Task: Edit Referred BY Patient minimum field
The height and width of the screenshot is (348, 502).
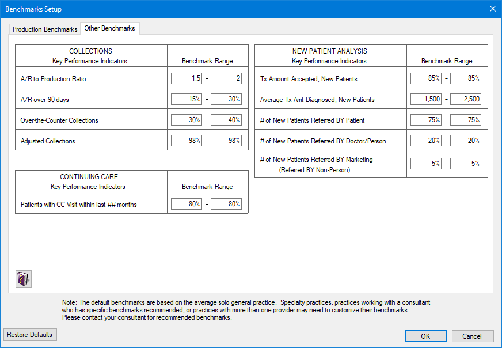Action: click(426, 120)
